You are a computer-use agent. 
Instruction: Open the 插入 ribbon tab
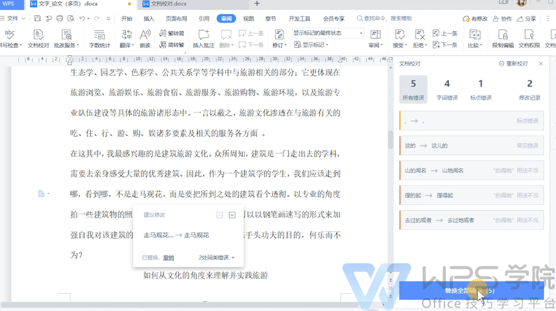(149, 19)
